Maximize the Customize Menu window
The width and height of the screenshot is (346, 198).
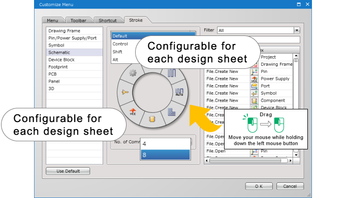pyautogui.click(x=299, y=4)
